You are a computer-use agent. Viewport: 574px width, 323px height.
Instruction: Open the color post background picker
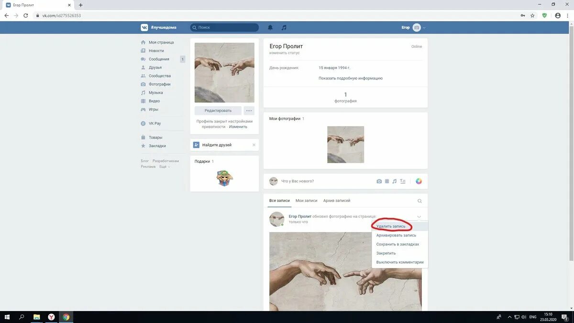tap(419, 181)
